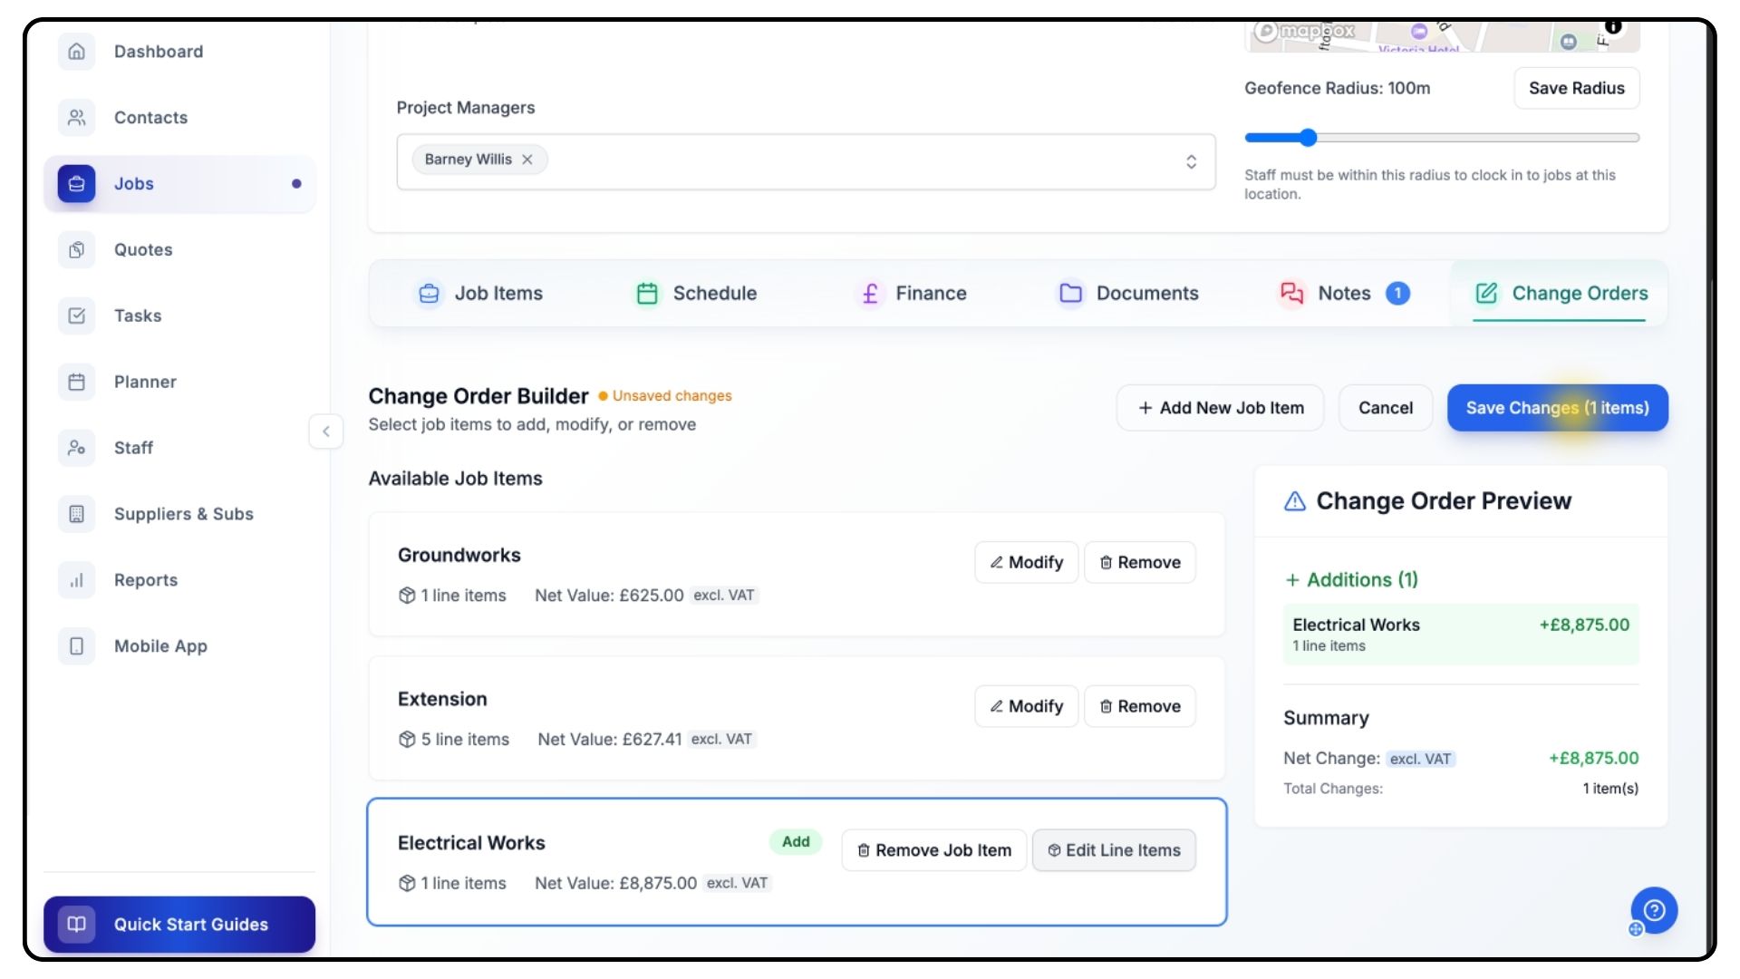
Task: Select the Electrical Works addition in preview
Action: coord(1460,635)
